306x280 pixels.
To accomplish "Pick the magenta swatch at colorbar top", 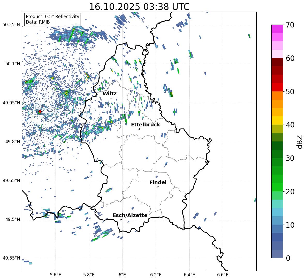I will (277, 29).
